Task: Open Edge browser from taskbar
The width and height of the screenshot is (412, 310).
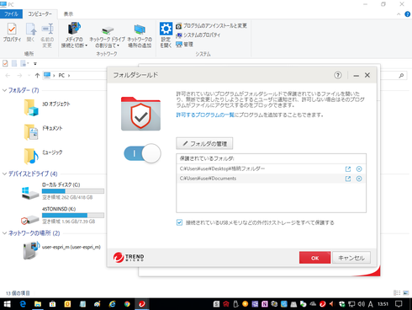Action: pos(23,304)
